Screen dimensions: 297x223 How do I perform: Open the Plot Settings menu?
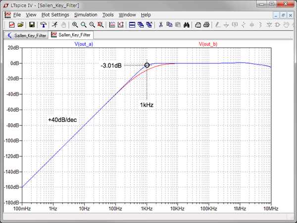pos(55,15)
